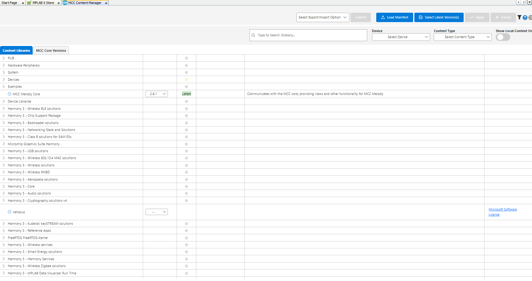Expand the Hardware Peripherals row
Viewport: 532px width, 281px height.
tap(4, 65)
